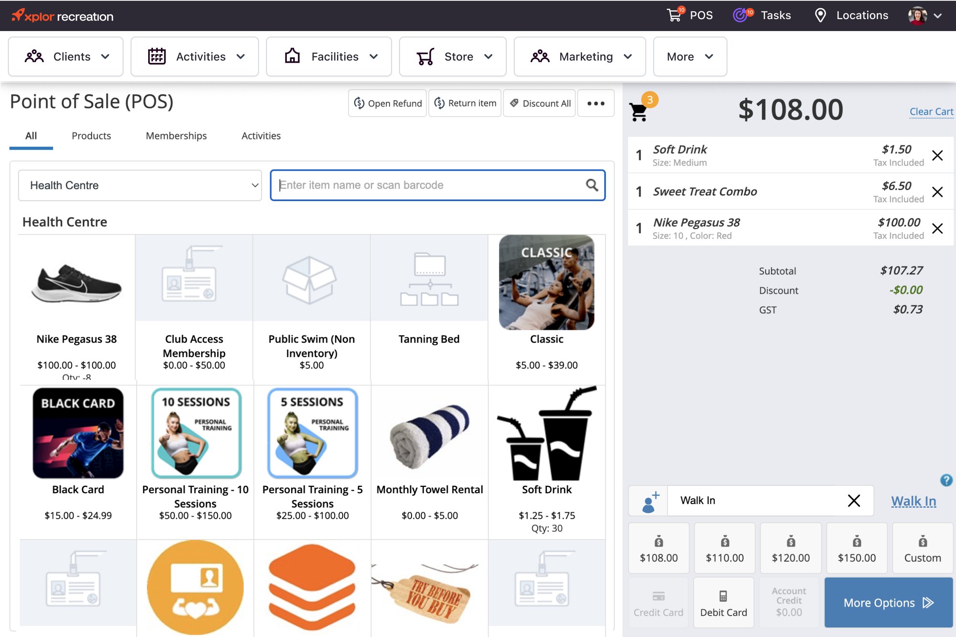The height and width of the screenshot is (637, 956).
Task: Remove Sweet Treat Combo from the cart
Action: point(937,192)
